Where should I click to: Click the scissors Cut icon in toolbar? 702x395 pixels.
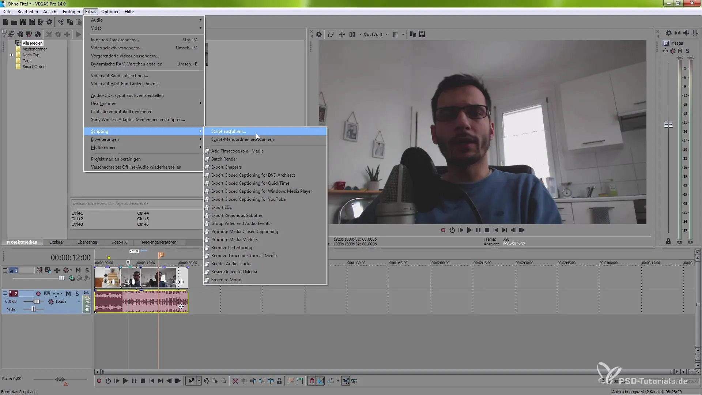pos(61,22)
